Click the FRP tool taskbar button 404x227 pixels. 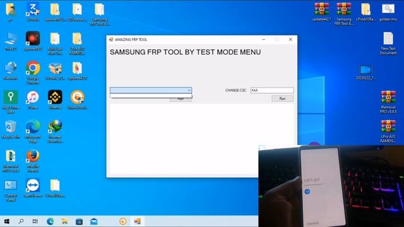[138, 221]
